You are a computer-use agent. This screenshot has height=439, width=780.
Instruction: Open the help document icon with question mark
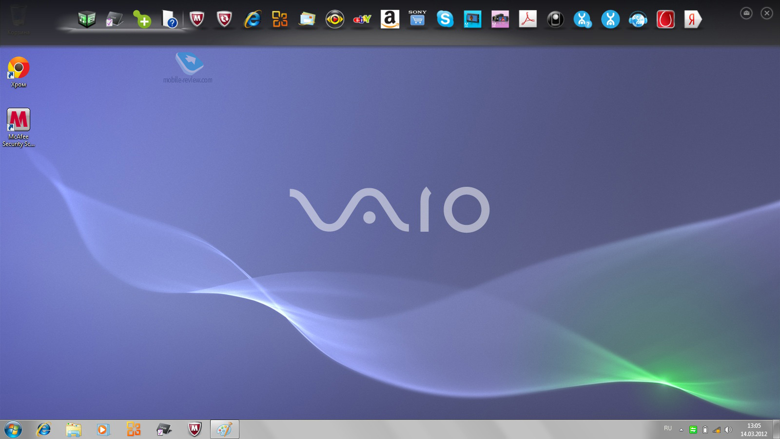point(169,20)
